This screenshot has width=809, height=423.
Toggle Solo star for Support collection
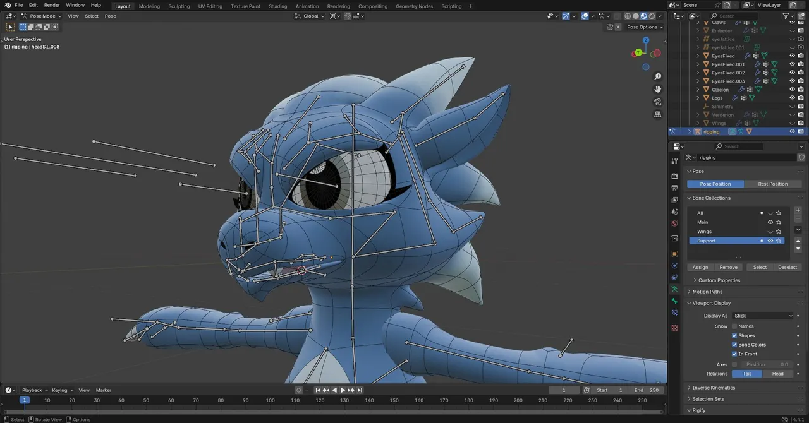click(x=779, y=241)
